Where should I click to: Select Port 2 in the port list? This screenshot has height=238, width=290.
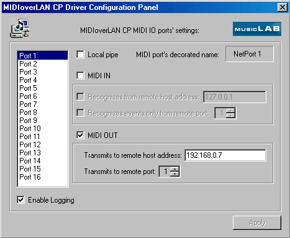point(43,64)
